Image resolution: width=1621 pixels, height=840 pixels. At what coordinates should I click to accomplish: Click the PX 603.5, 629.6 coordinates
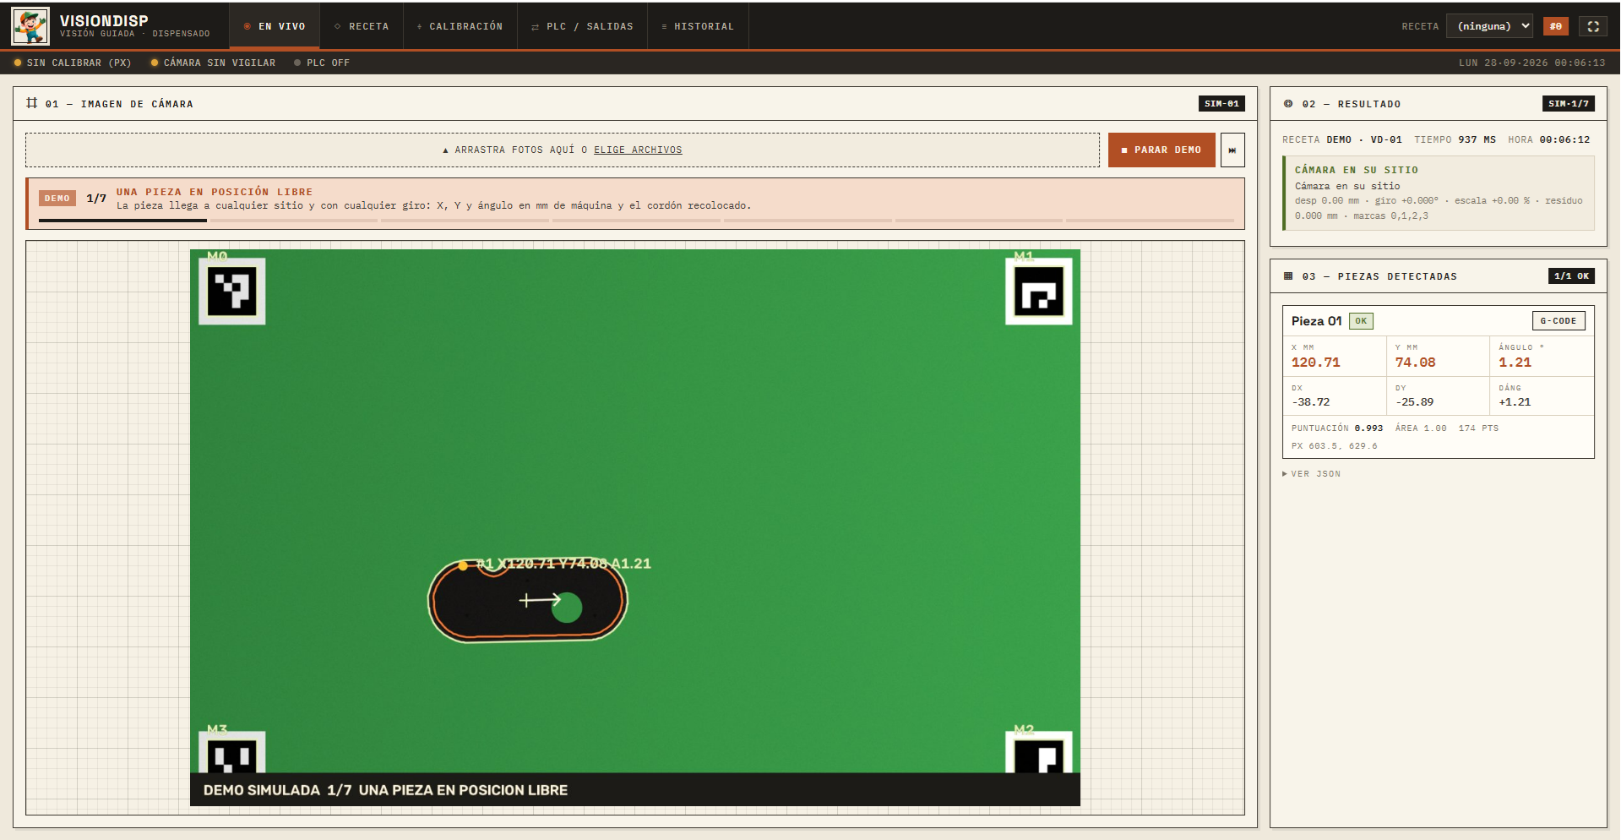pos(1335,446)
